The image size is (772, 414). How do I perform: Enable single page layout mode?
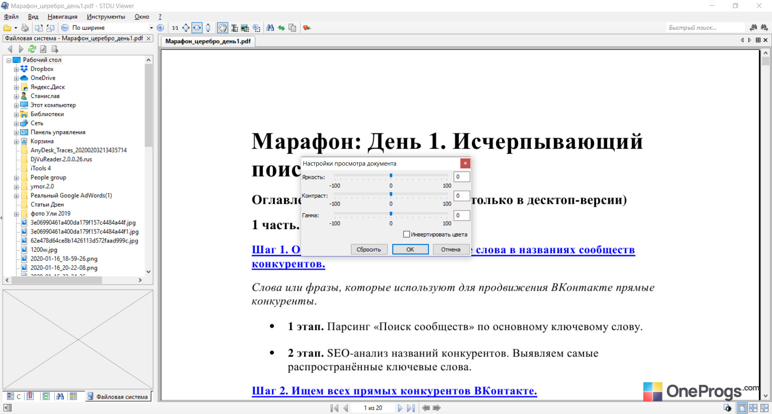point(742,408)
